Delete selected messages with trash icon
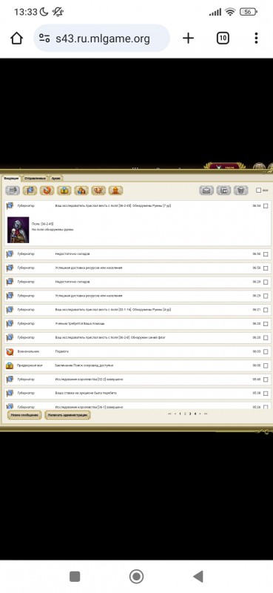Screen dimensions: 273x593 [241, 191]
